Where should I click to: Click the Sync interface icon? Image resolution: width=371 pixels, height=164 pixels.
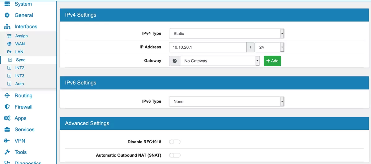10,60
